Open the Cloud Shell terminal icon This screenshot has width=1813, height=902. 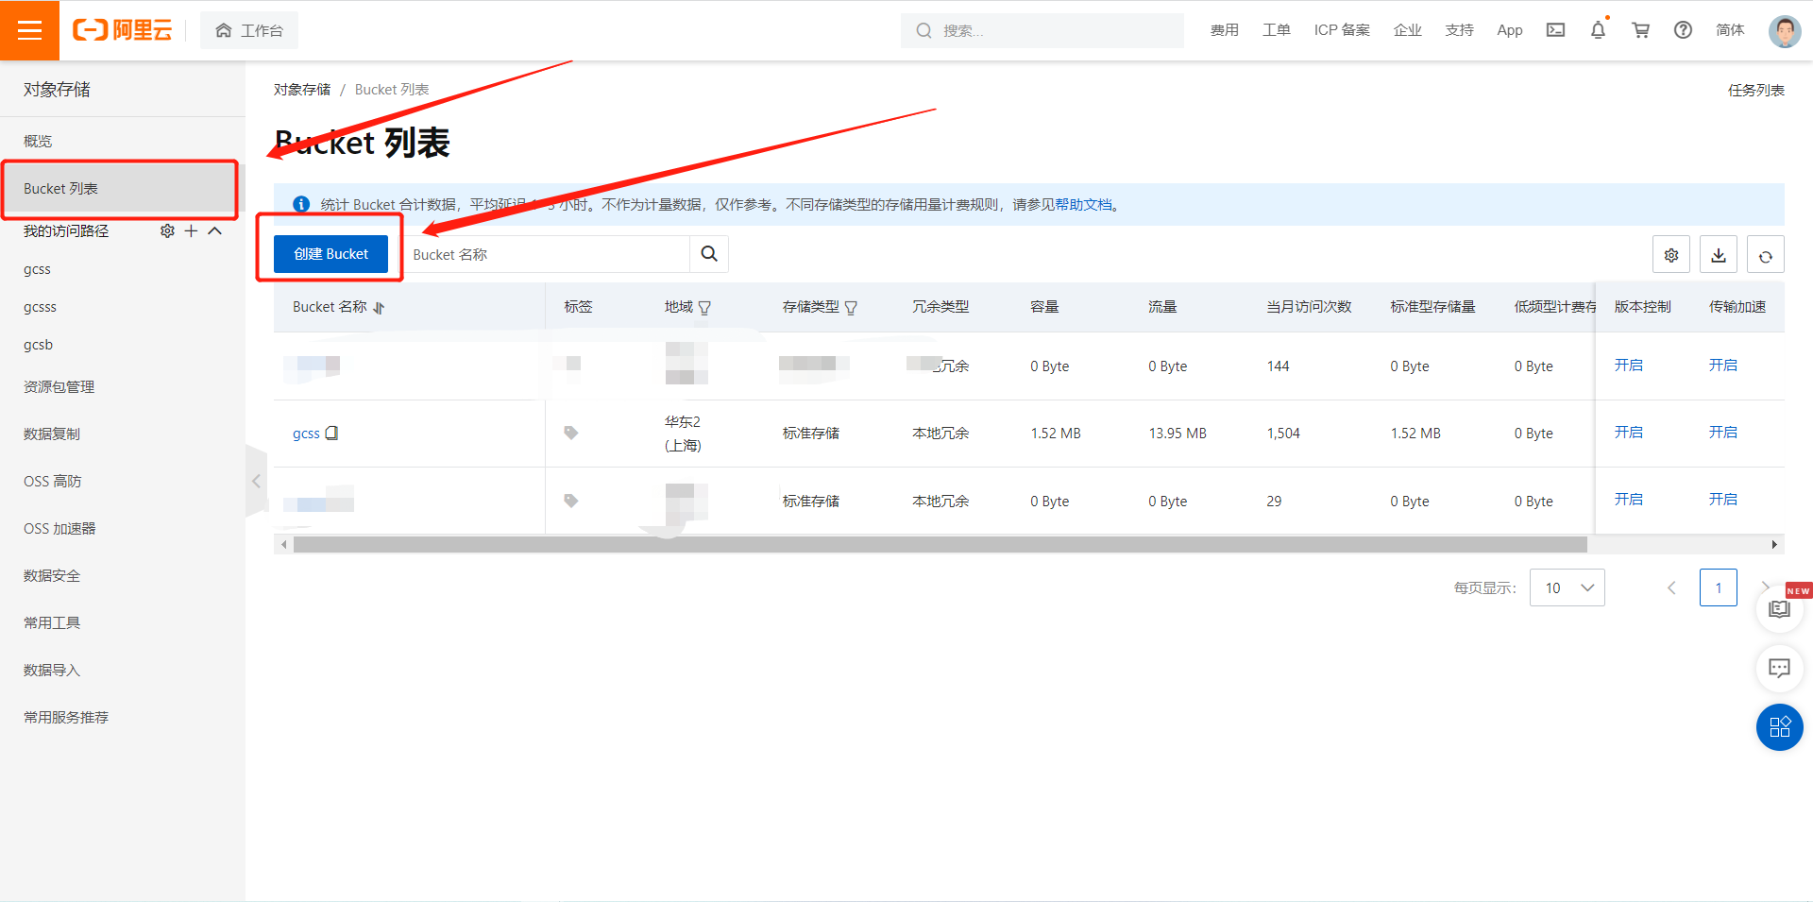pyautogui.click(x=1555, y=30)
